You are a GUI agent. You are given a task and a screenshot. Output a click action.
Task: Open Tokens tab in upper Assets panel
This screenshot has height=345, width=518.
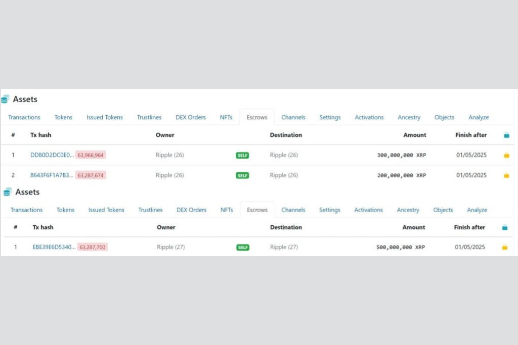coord(63,117)
